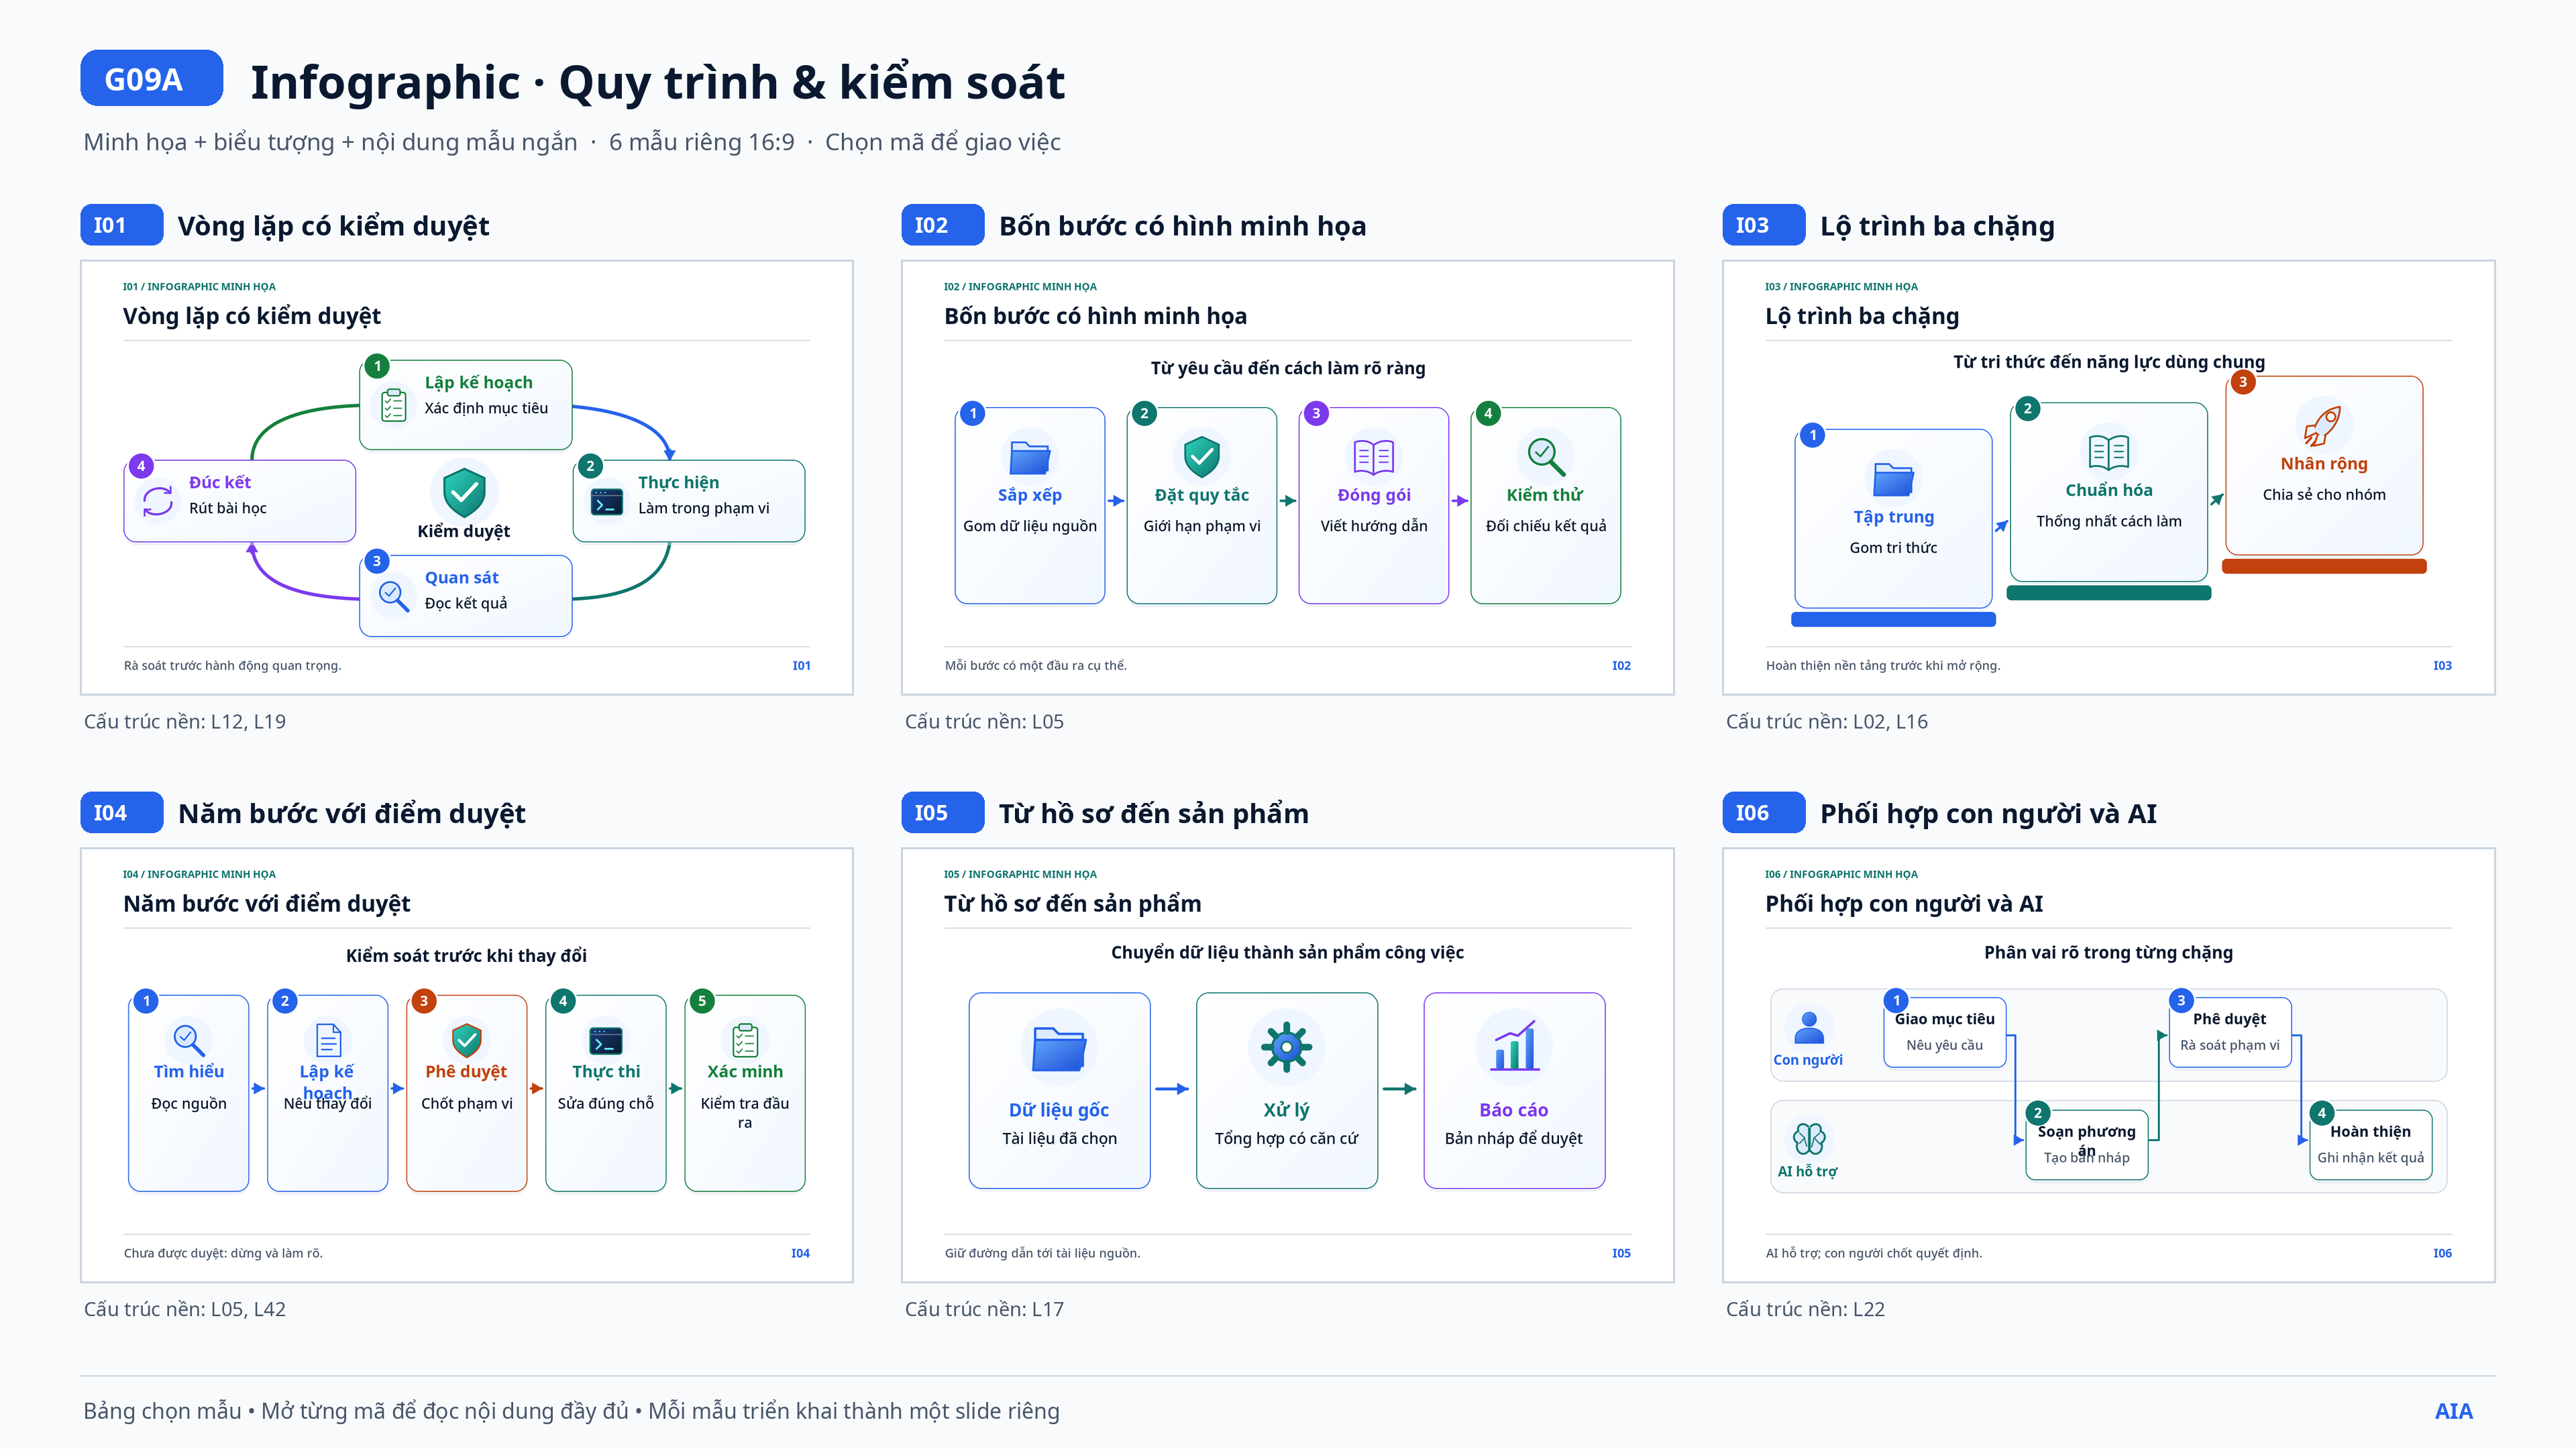The height and width of the screenshot is (1449, 2576).
Task: Click the magnifier check icon above Kiểm thử
Action: pos(1546,457)
